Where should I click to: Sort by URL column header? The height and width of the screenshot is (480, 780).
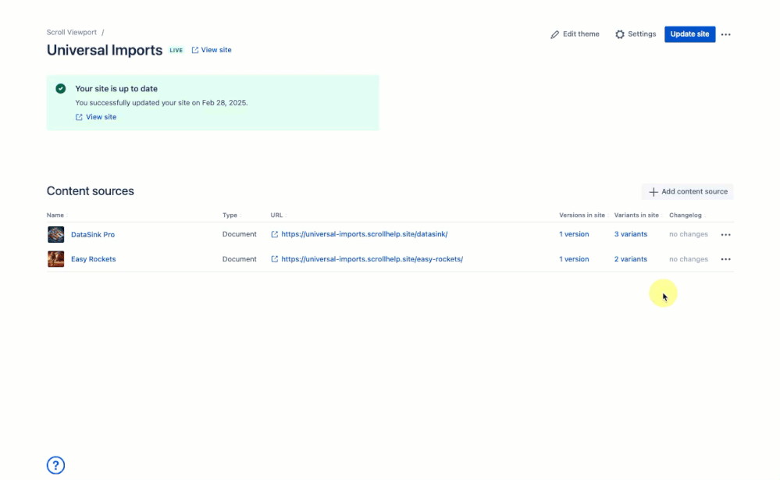(x=276, y=215)
